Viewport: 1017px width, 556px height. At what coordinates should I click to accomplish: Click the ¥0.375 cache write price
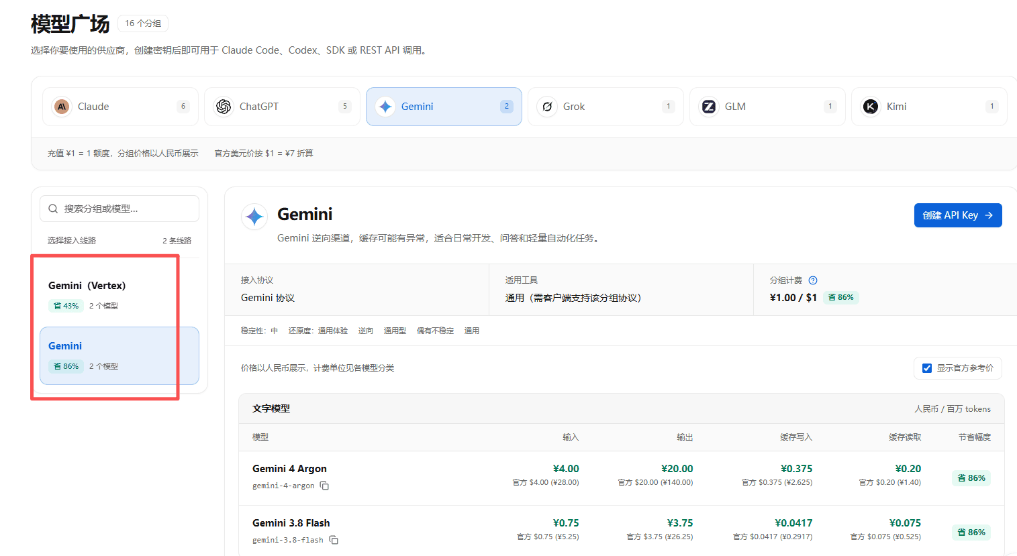pos(796,469)
